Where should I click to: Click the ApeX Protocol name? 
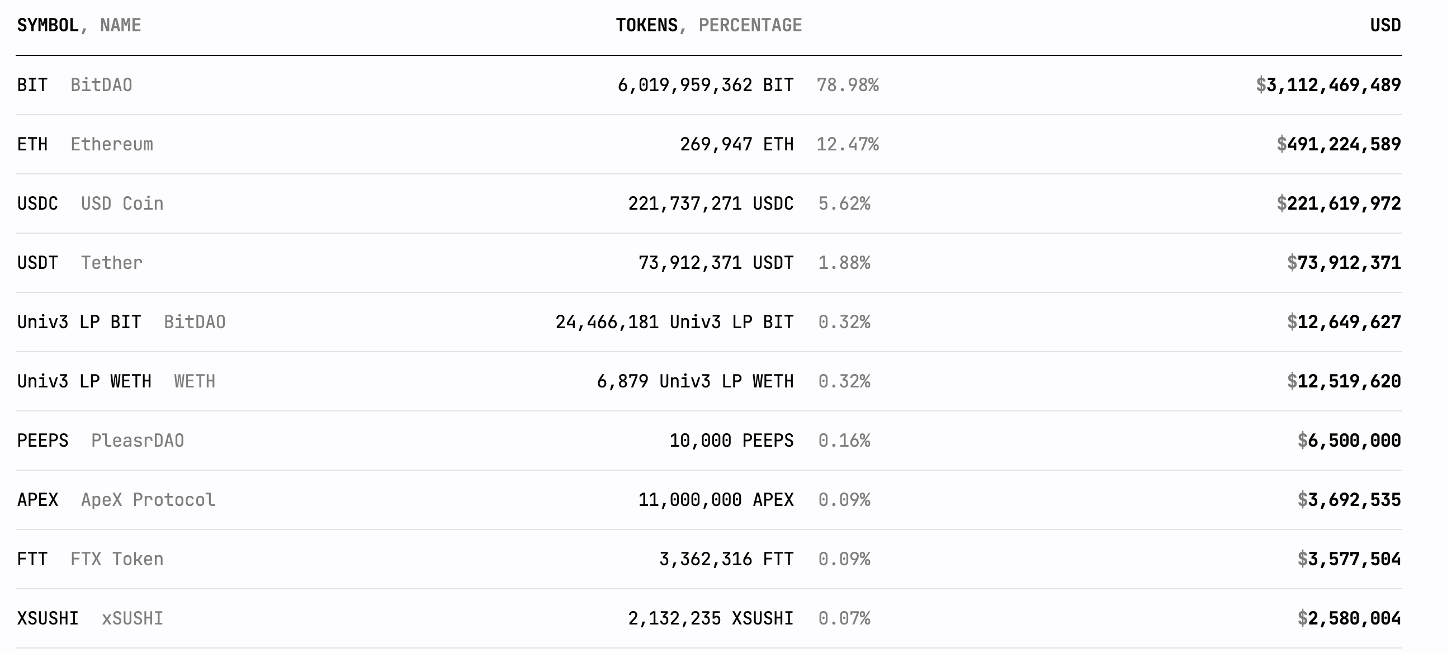[x=148, y=500]
